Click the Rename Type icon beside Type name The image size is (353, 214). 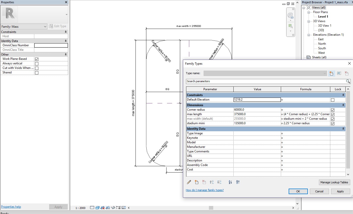[x=339, y=73]
